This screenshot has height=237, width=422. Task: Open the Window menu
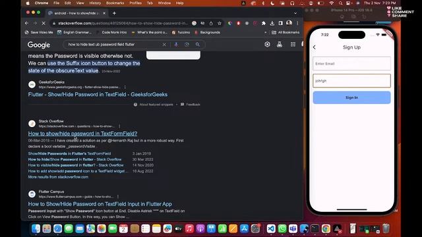[x=164, y=3]
